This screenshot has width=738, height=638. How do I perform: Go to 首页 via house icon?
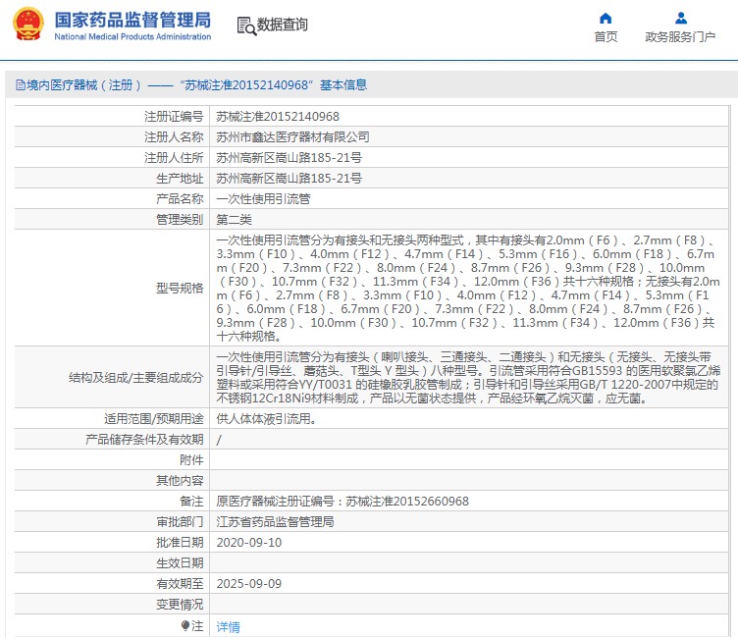pos(606,19)
